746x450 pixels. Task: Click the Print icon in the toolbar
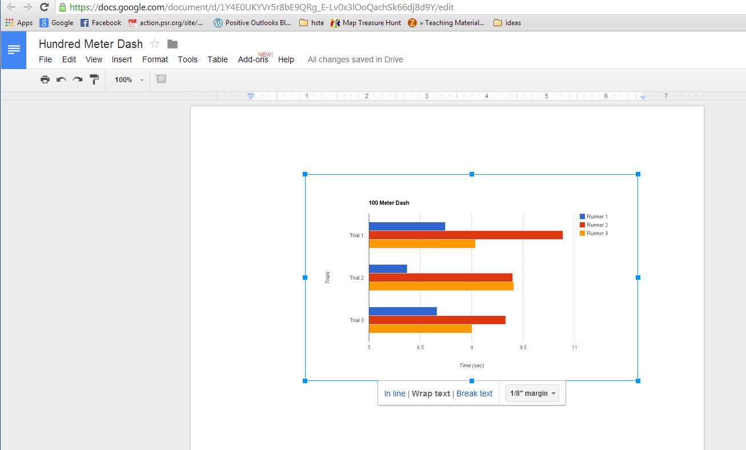(45, 79)
